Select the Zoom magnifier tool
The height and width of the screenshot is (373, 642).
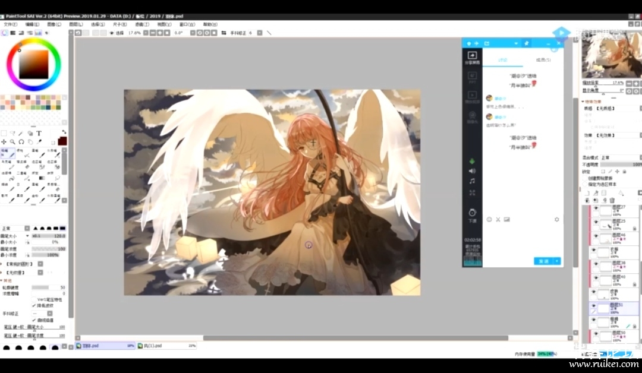[x=12, y=142]
